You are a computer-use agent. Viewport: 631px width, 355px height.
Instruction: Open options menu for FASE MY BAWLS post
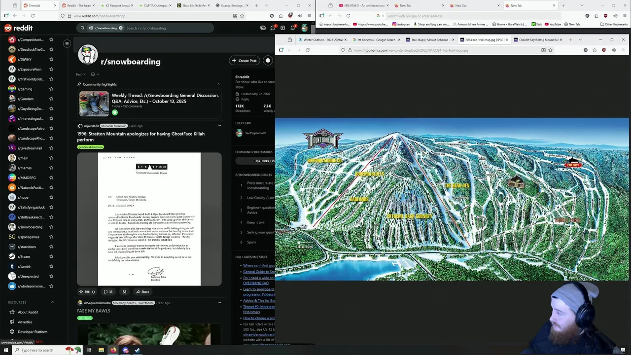pyautogui.click(x=219, y=303)
